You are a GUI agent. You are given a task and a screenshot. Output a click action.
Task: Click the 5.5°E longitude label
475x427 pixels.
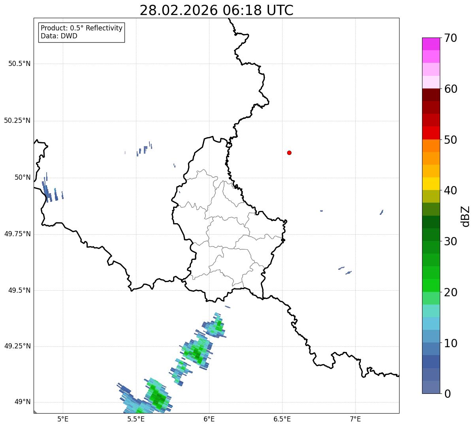point(136,419)
